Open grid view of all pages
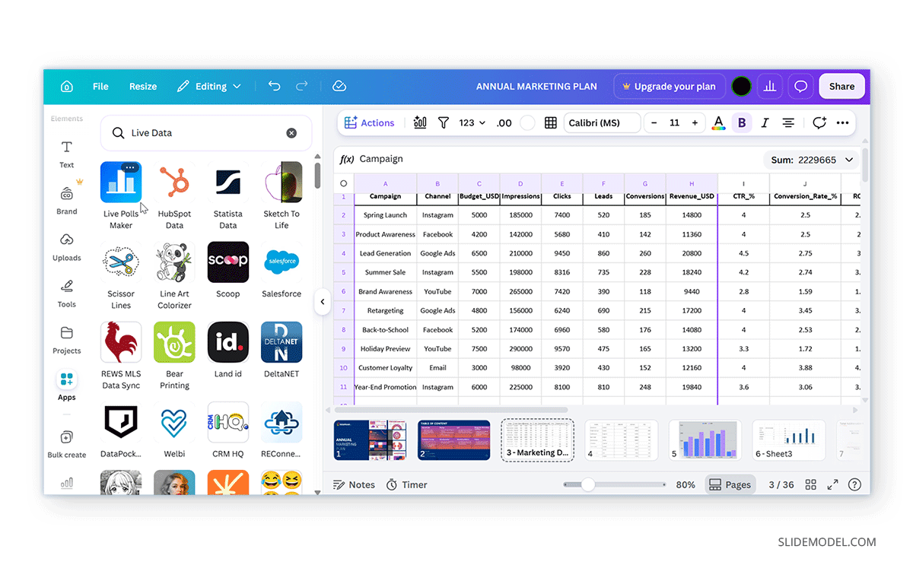Screen dimensions: 913x565 pos(811,484)
